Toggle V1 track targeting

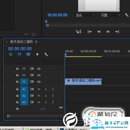[x=24, y=82]
